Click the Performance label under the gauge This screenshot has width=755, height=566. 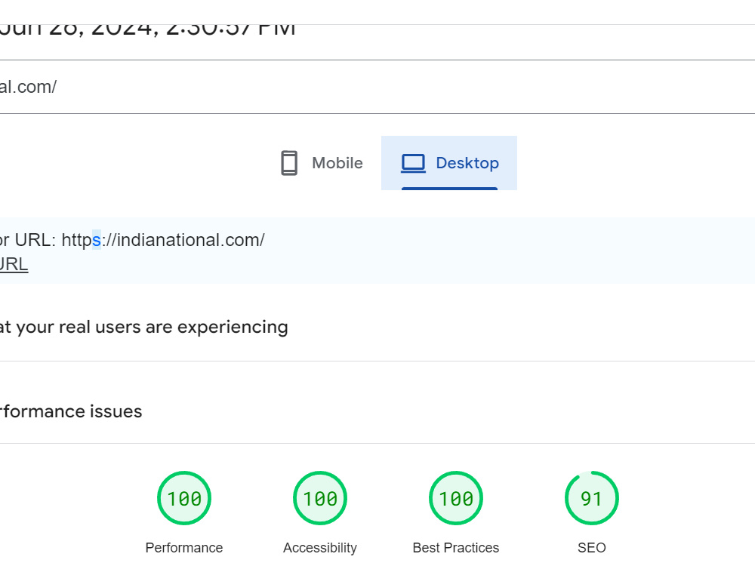pos(184,548)
